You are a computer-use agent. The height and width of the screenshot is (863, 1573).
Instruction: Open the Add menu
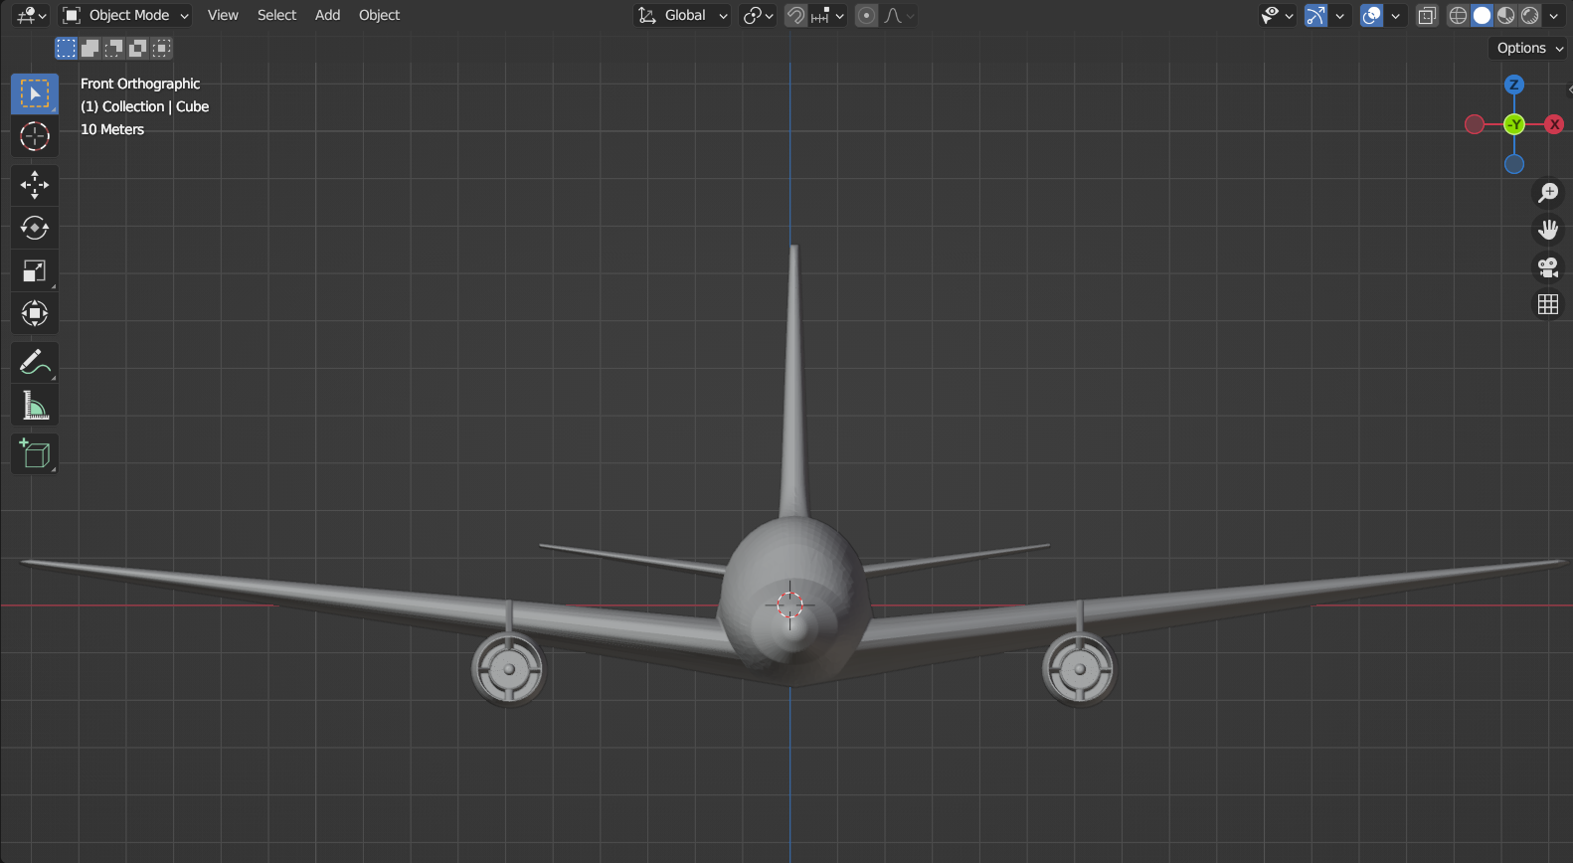click(327, 16)
